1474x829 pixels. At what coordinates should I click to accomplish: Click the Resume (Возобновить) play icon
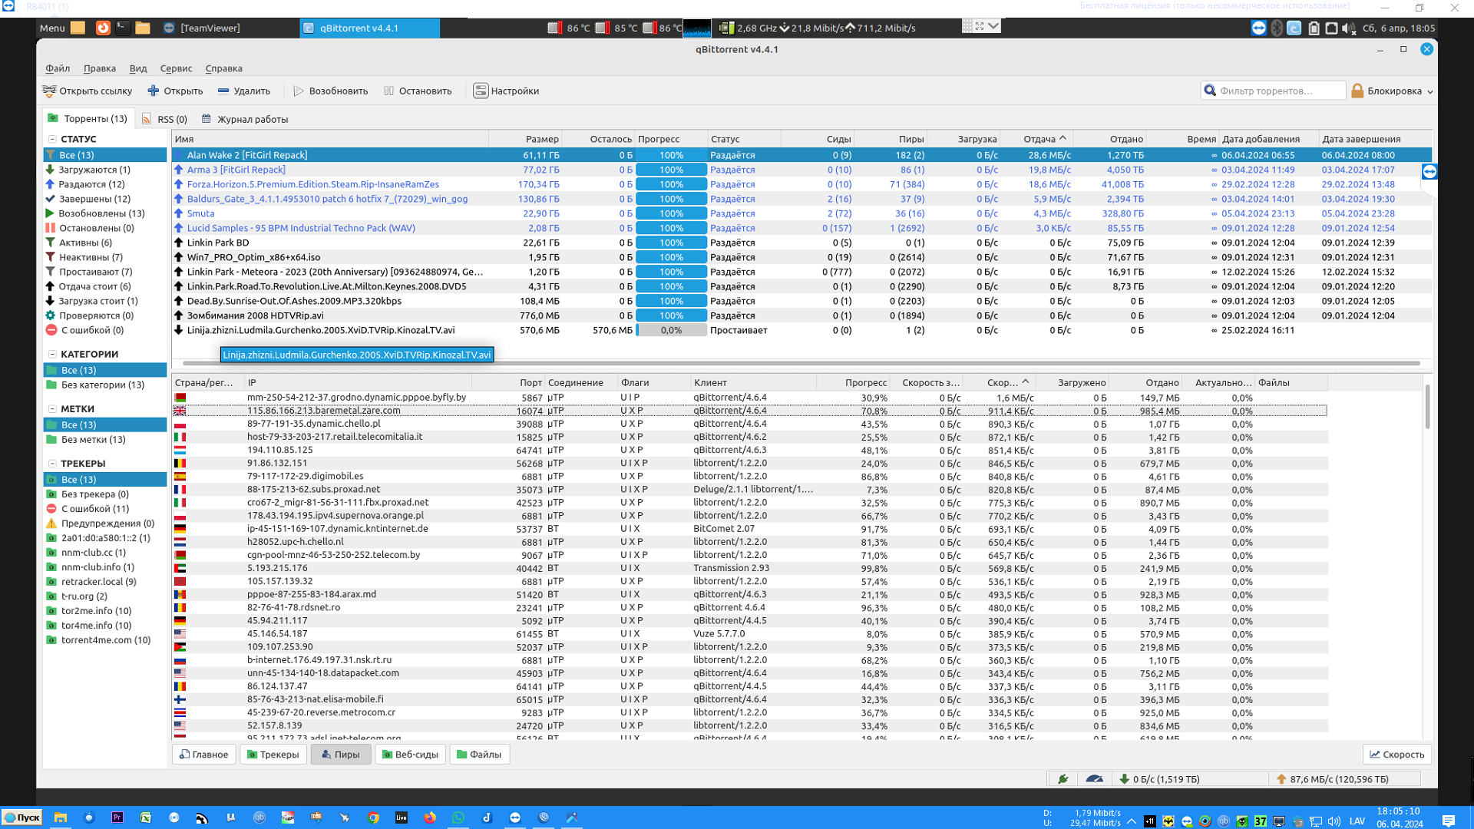299,91
